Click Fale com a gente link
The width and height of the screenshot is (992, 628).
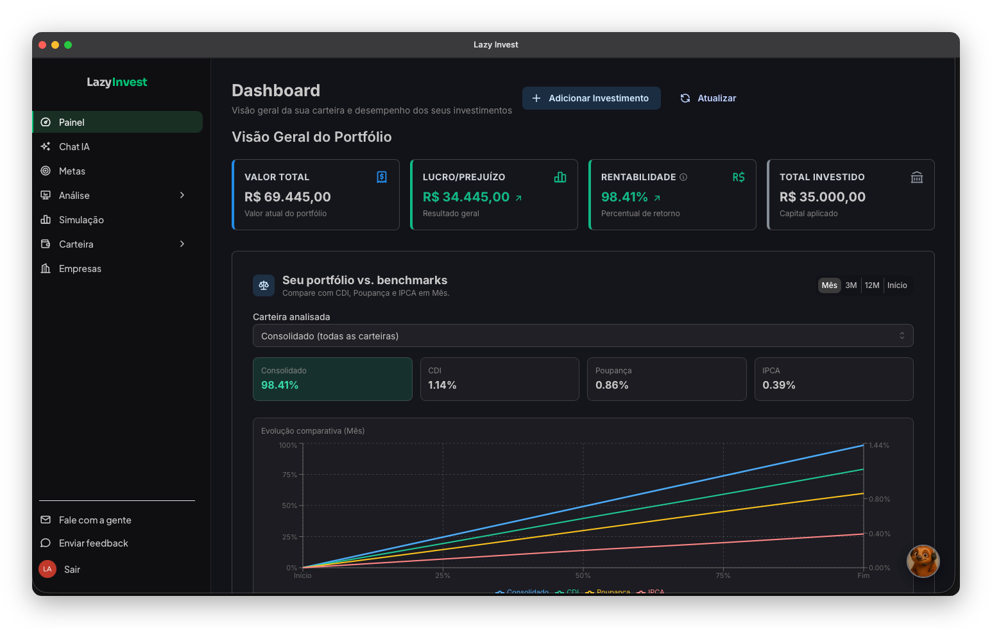[95, 520]
